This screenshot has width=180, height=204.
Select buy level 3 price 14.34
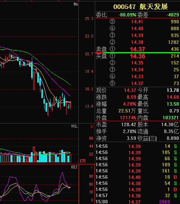[x=137, y=70]
